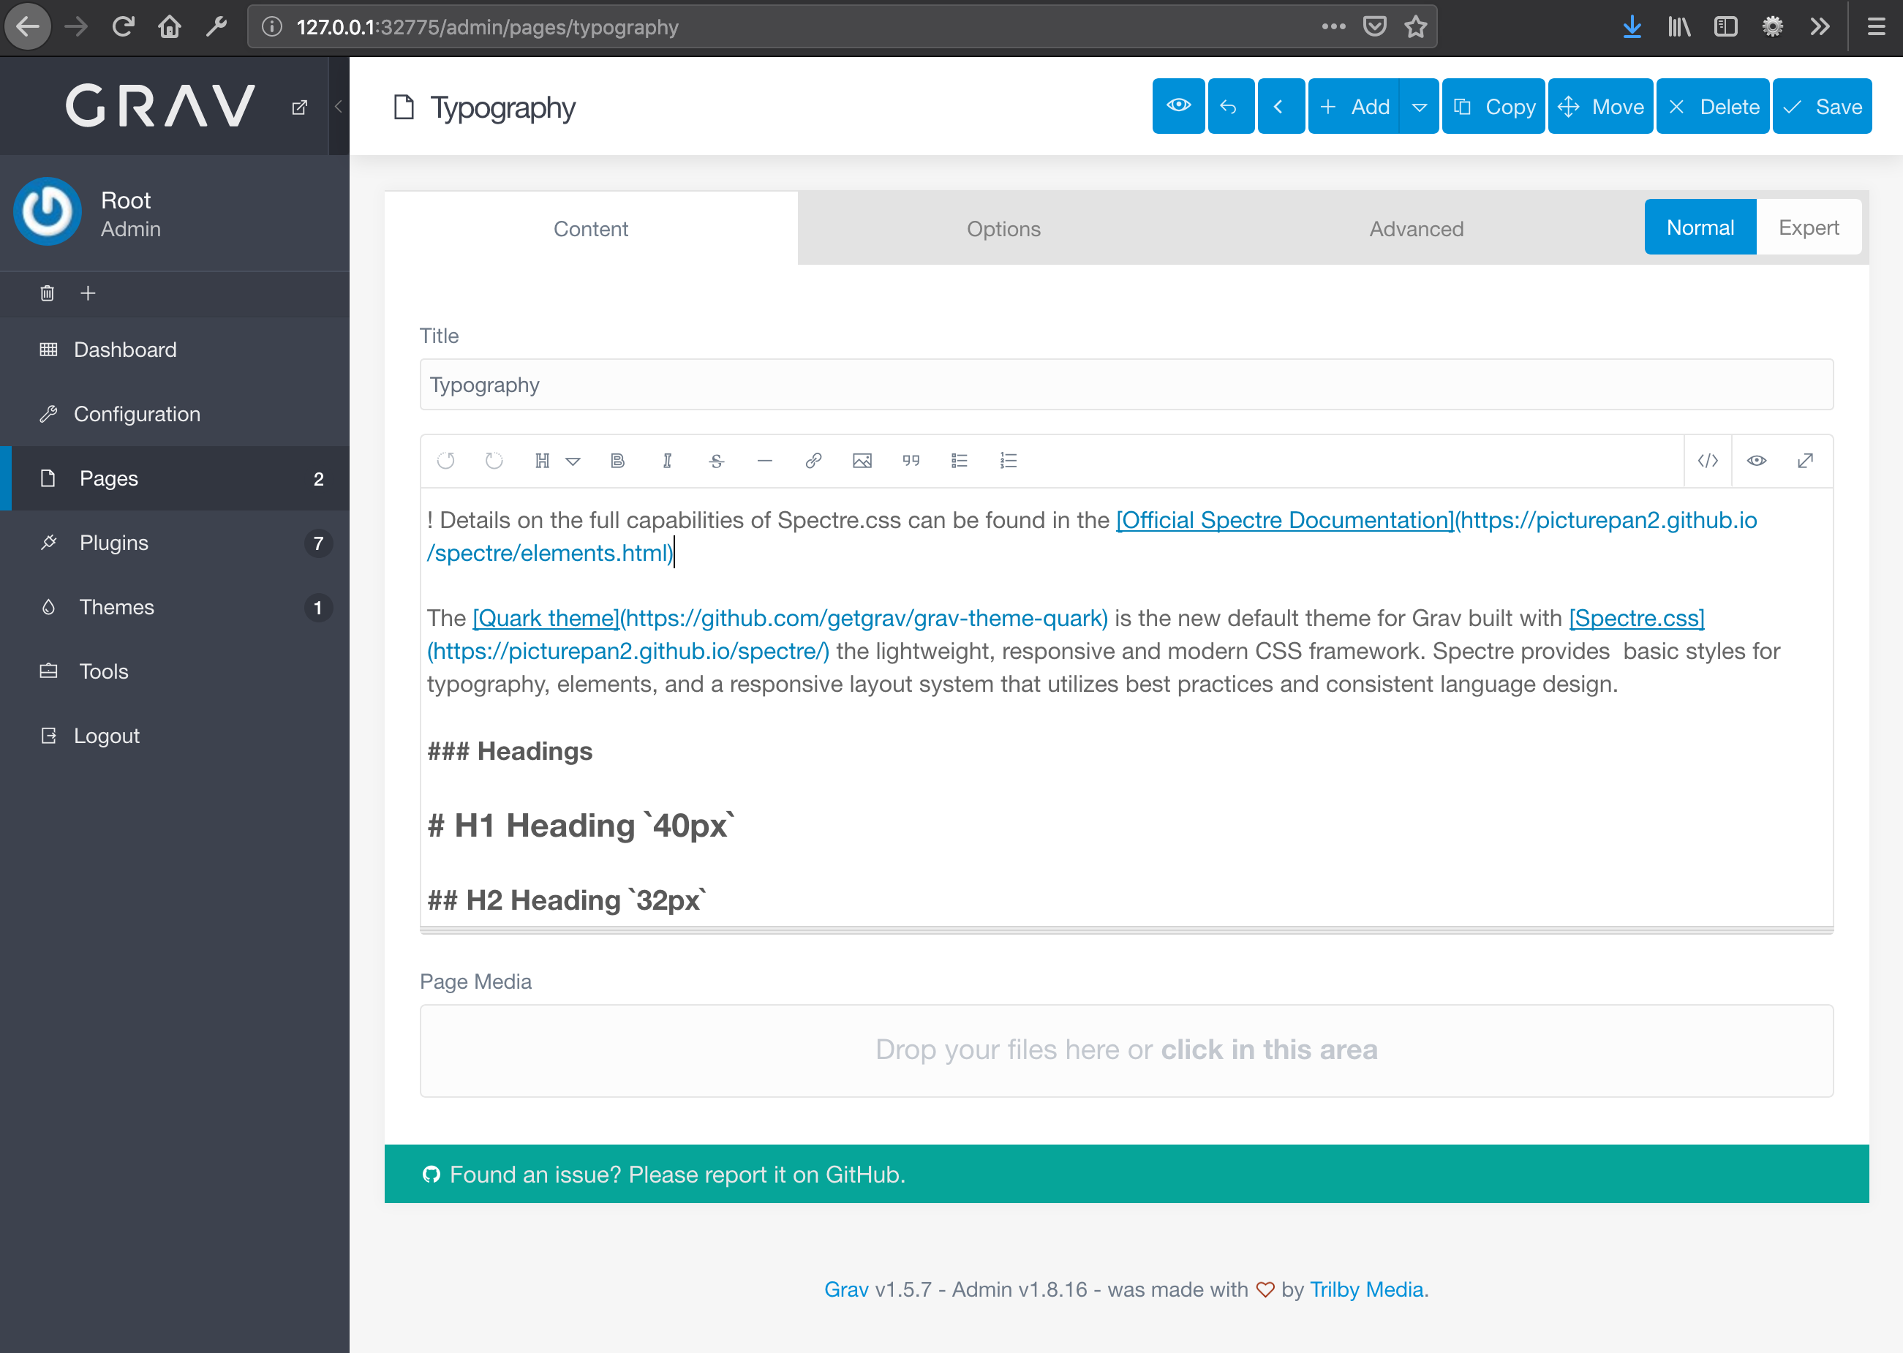Click the Official Spectre Documentation link text
The height and width of the screenshot is (1353, 1903).
1285,520
